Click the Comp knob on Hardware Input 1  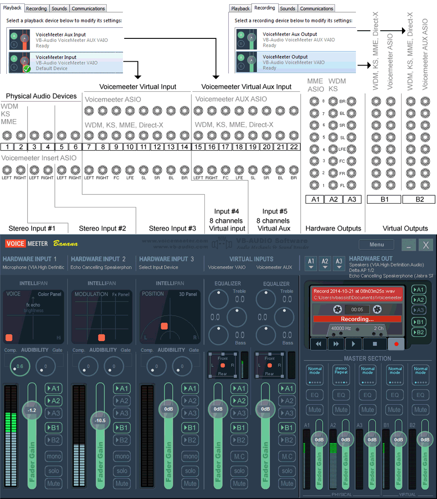19,366
